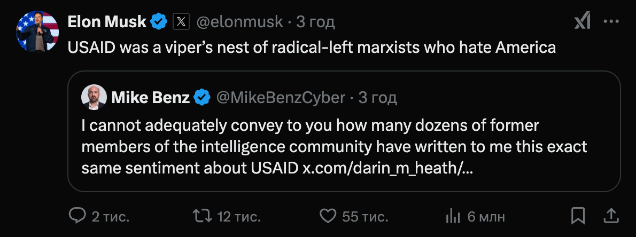Bookmark this tweet

(x=578, y=216)
